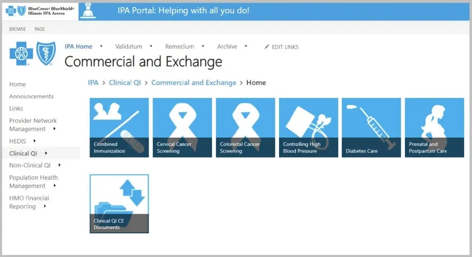This screenshot has width=472, height=257.
Task: Expand the IPA Home dropdown arrow
Action: (x=101, y=46)
